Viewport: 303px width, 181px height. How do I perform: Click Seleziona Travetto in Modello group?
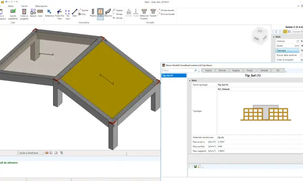144,14
